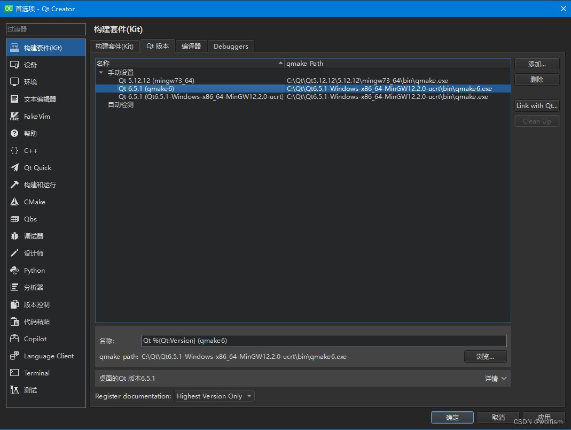Cancel with the 取消 button
This screenshot has height=430, width=571.
[498, 418]
